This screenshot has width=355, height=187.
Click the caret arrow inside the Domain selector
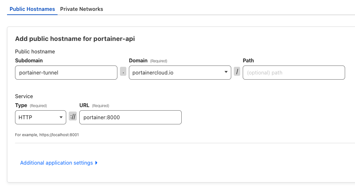click(226, 72)
